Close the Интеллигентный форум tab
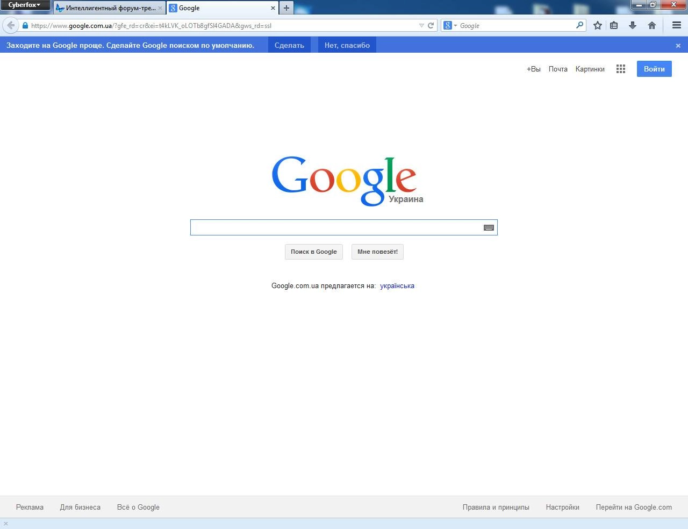The image size is (688, 529). pos(160,8)
